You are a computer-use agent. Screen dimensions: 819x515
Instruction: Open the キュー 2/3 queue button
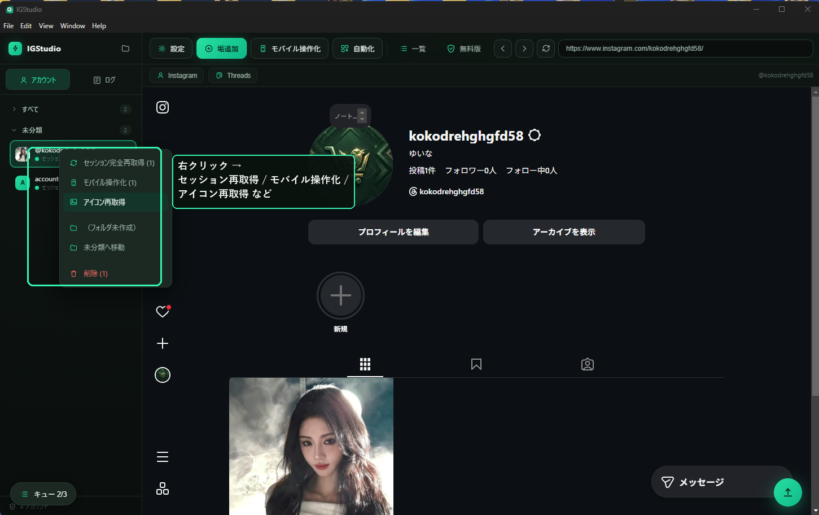(43, 494)
